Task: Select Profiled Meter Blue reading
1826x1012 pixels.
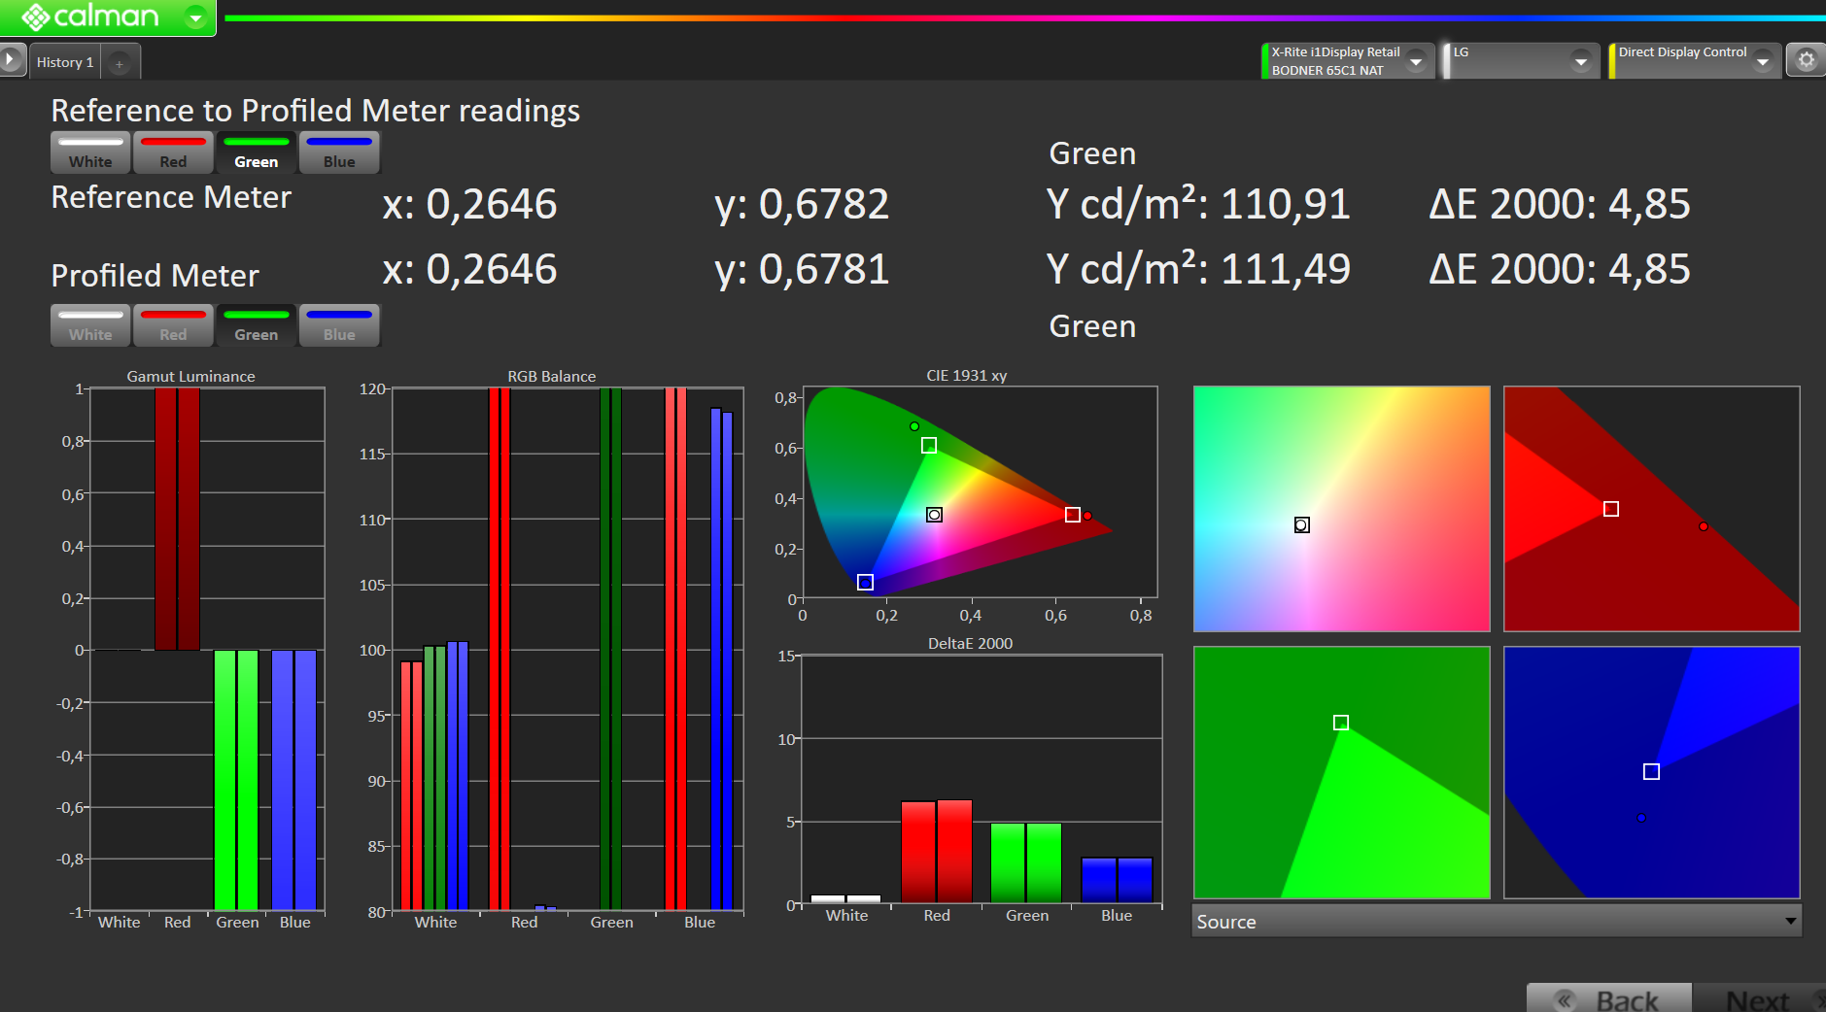Action: (x=339, y=325)
